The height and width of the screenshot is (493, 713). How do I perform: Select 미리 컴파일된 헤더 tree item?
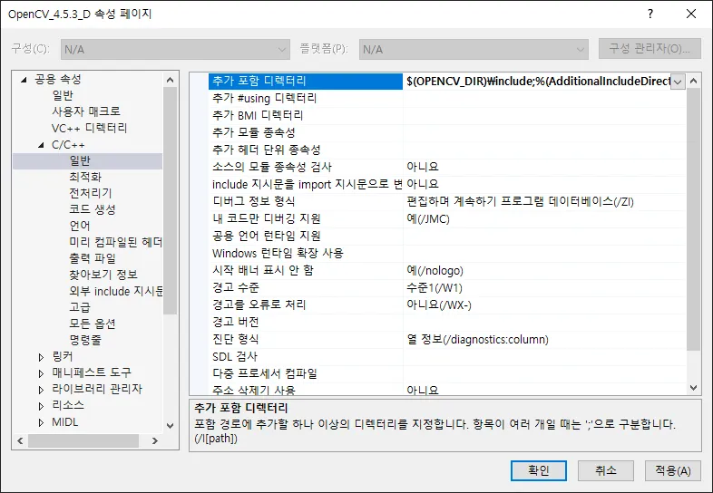115,242
